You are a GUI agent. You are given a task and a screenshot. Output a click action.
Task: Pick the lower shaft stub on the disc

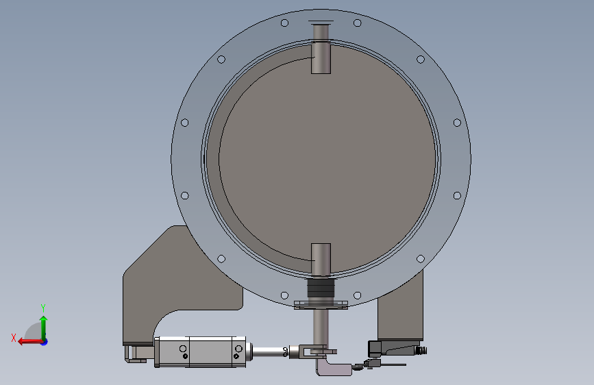[321, 260]
